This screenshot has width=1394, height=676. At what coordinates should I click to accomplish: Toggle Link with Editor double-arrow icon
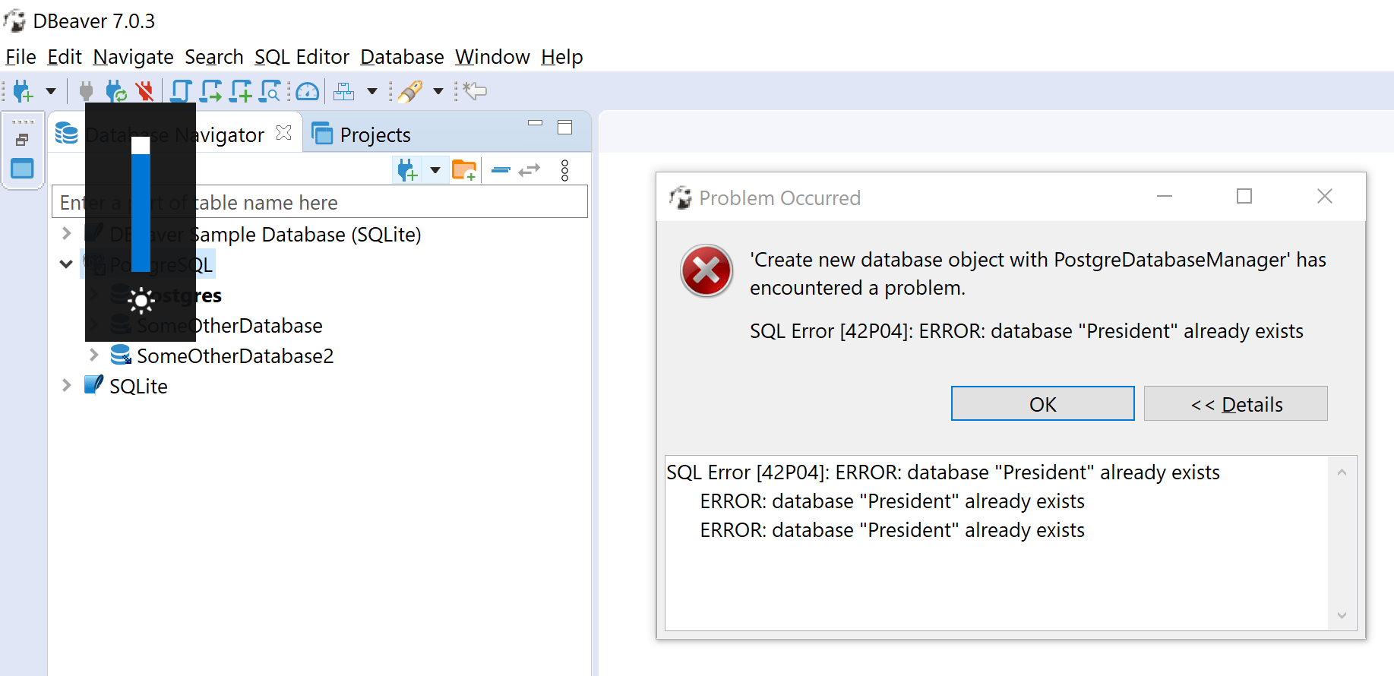(529, 170)
